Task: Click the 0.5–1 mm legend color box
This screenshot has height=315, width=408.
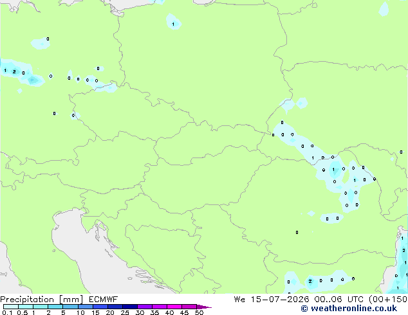Action: coord(26,307)
